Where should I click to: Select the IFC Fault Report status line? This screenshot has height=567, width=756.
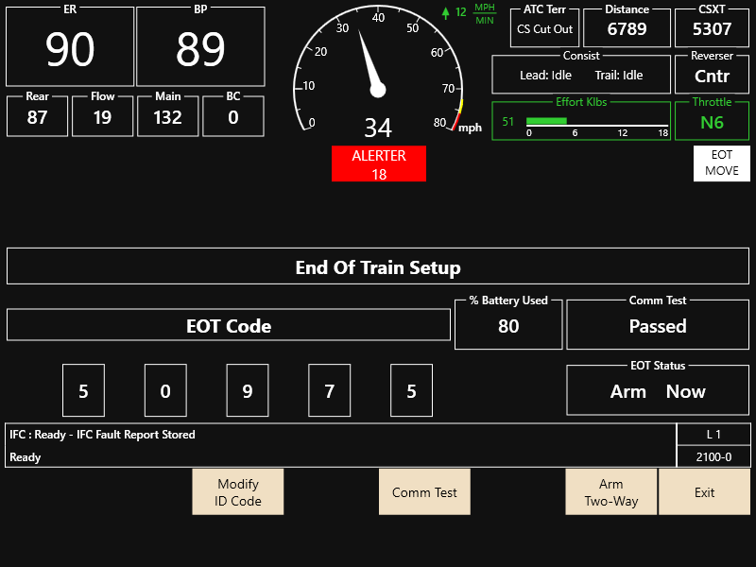340,434
